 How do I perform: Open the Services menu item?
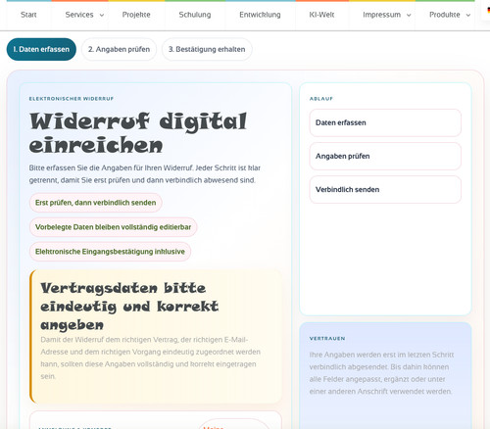[x=79, y=15]
